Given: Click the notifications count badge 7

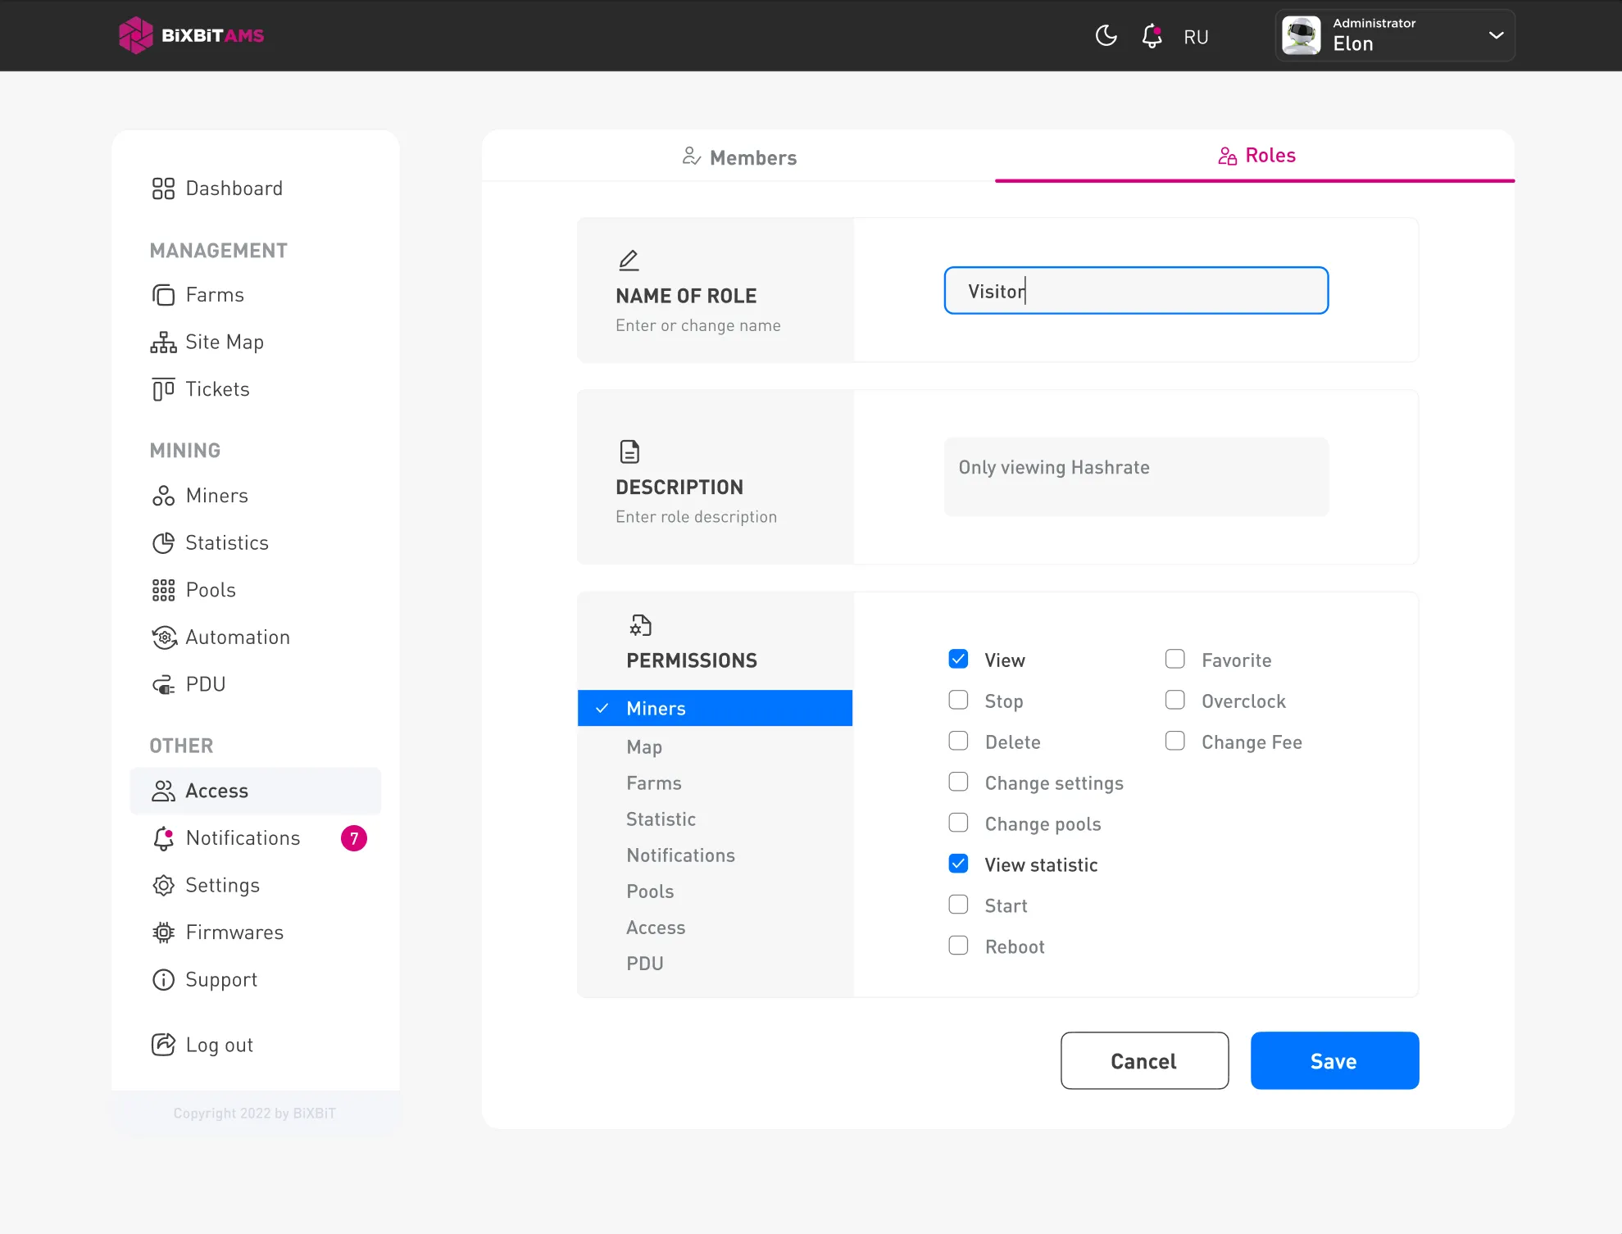Looking at the screenshot, I should click(354, 838).
